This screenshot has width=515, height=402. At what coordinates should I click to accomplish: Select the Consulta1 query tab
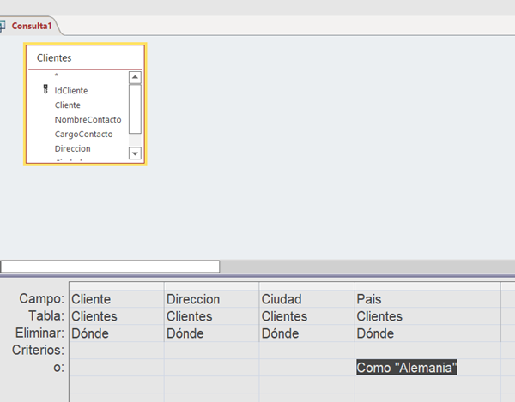(32, 26)
